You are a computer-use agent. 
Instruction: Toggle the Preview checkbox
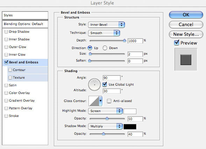177,43
